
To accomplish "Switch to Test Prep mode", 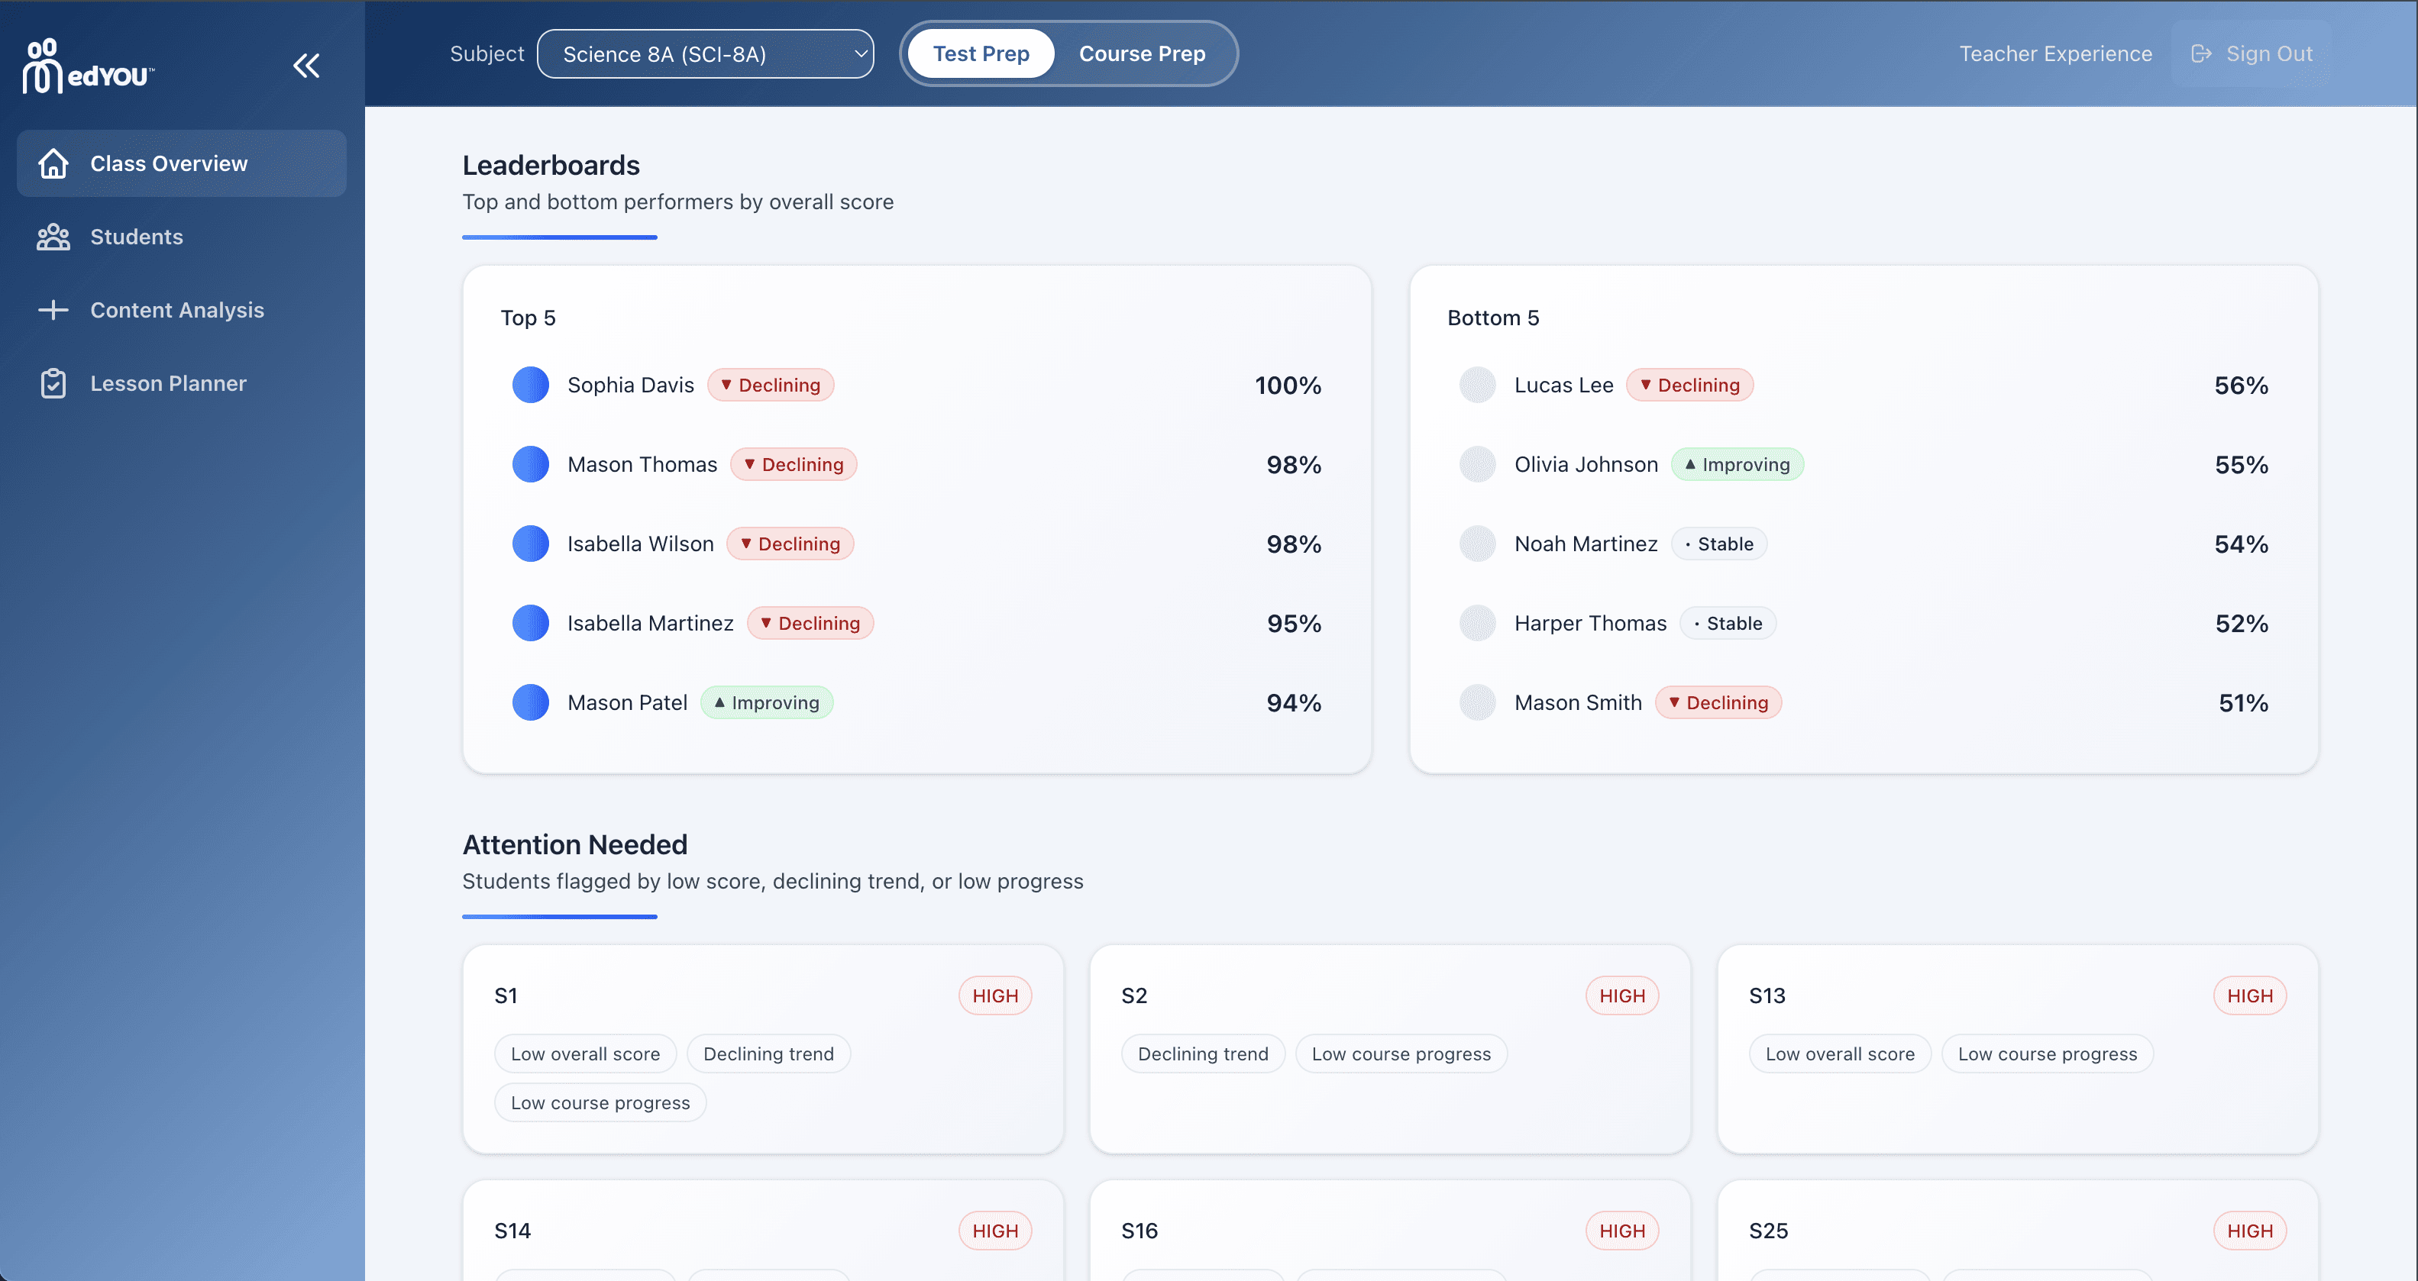I will click(x=980, y=53).
